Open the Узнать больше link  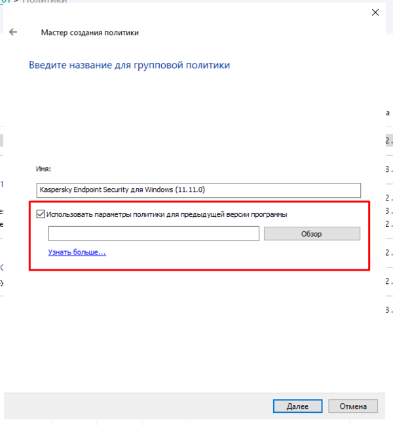77,252
